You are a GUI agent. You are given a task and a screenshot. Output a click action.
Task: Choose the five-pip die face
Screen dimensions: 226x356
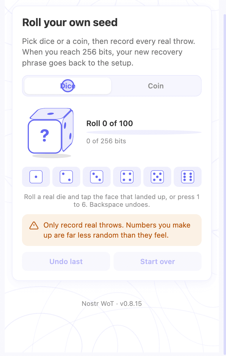pos(157,177)
